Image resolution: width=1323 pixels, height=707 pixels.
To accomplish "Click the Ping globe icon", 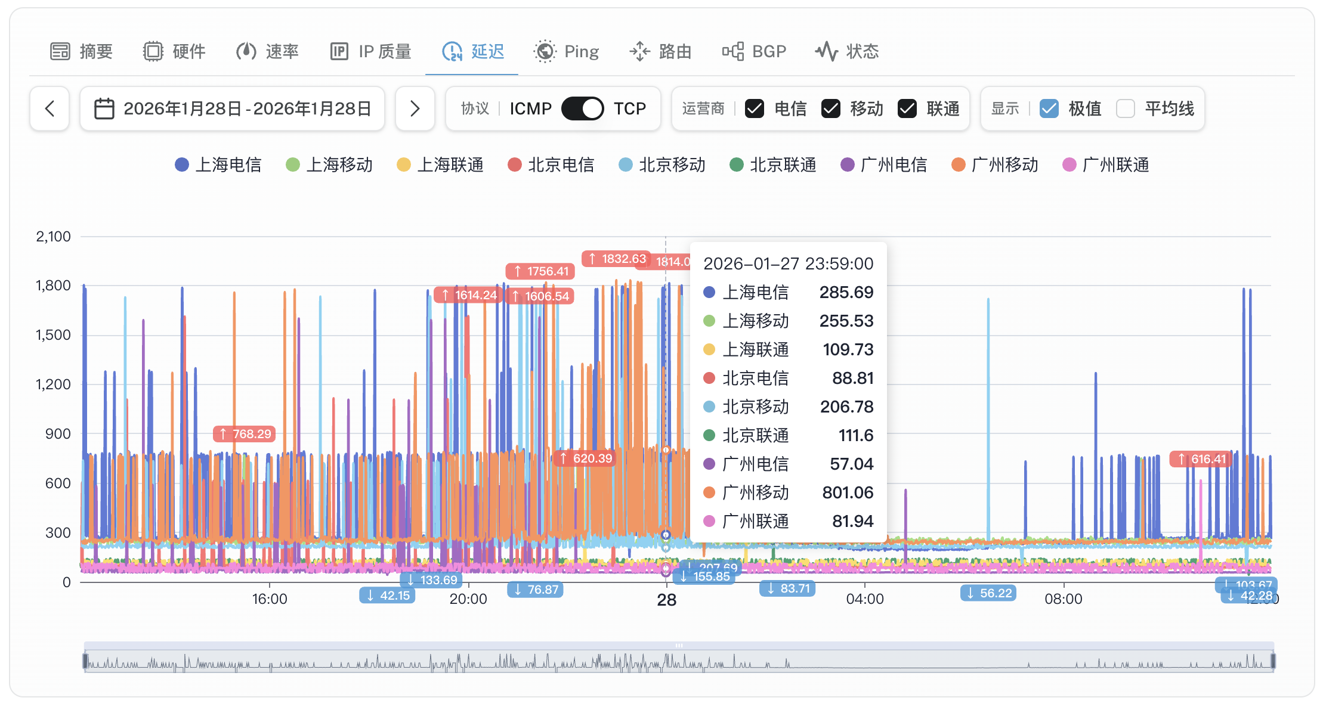I will pyautogui.click(x=545, y=51).
